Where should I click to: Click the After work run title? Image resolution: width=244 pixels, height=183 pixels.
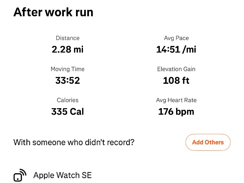tap(53, 12)
